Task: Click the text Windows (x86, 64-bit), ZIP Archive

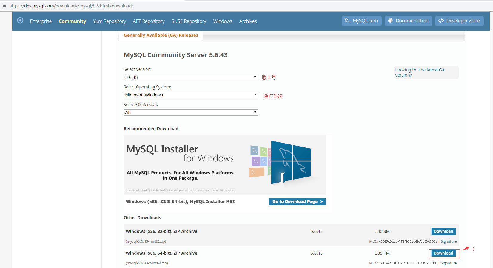Action: coord(161,253)
